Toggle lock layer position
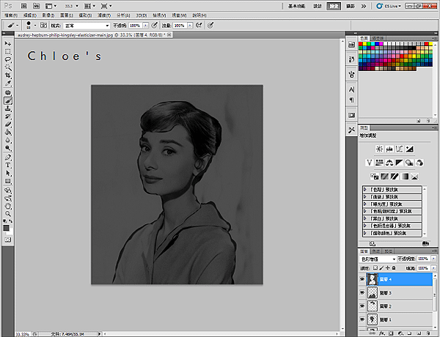440x337 pixels. 388,267
